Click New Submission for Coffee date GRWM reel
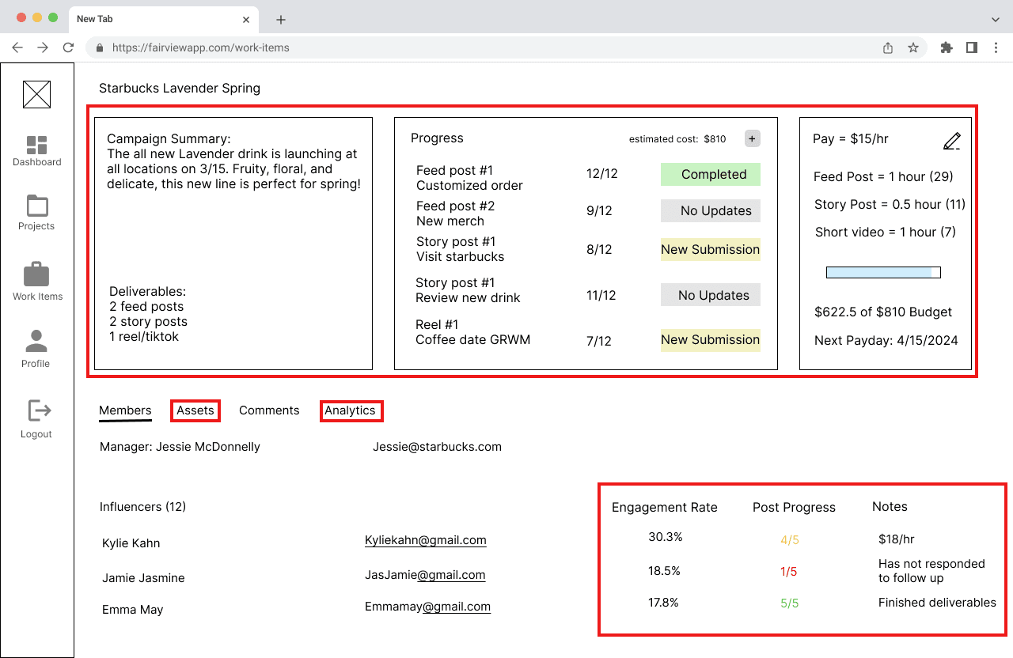The height and width of the screenshot is (658, 1013). coord(711,340)
